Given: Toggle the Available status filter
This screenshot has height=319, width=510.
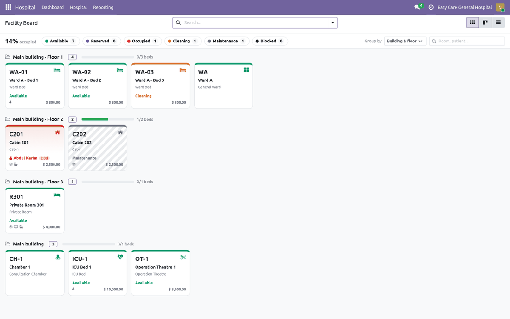Looking at the screenshot, I should click(x=60, y=41).
